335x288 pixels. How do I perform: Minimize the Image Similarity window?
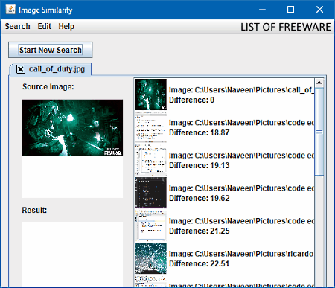(x=262, y=10)
